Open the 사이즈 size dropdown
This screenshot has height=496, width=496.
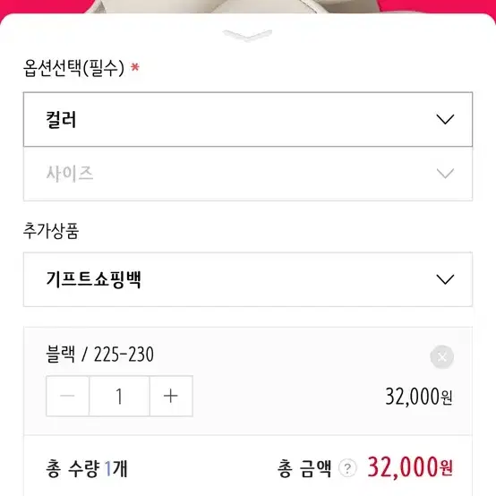click(x=248, y=174)
